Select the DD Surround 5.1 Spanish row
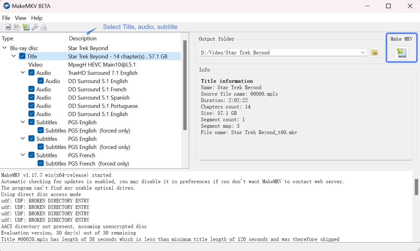The height and width of the screenshot is (251, 420). [99, 97]
